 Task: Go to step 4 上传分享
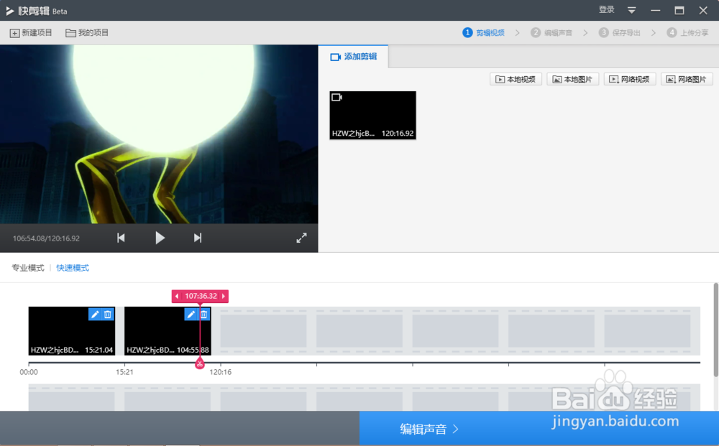688,32
